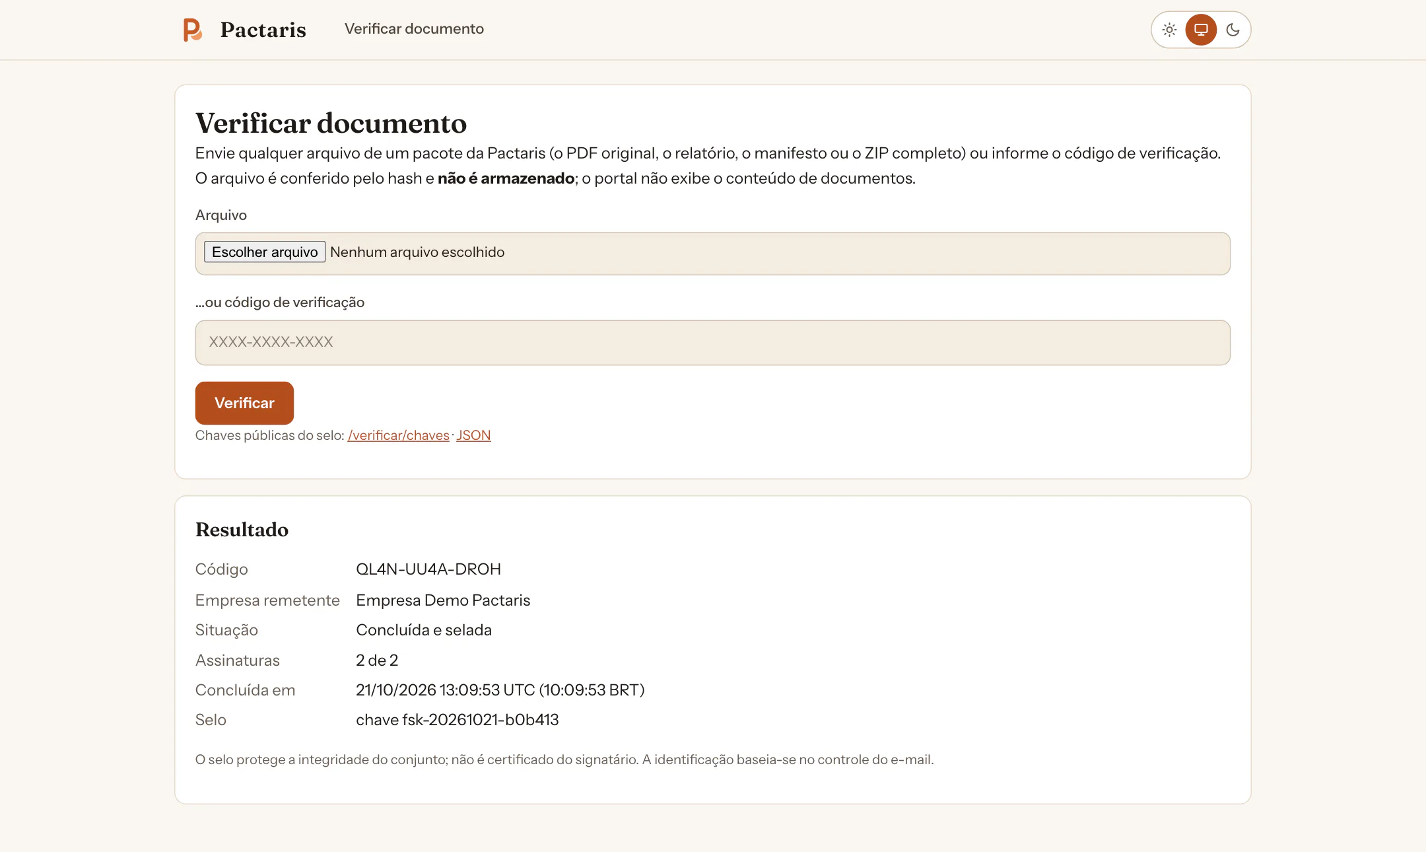Click the Selo label
The height and width of the screenshot is (852, 1426).
tap(211, 720)
